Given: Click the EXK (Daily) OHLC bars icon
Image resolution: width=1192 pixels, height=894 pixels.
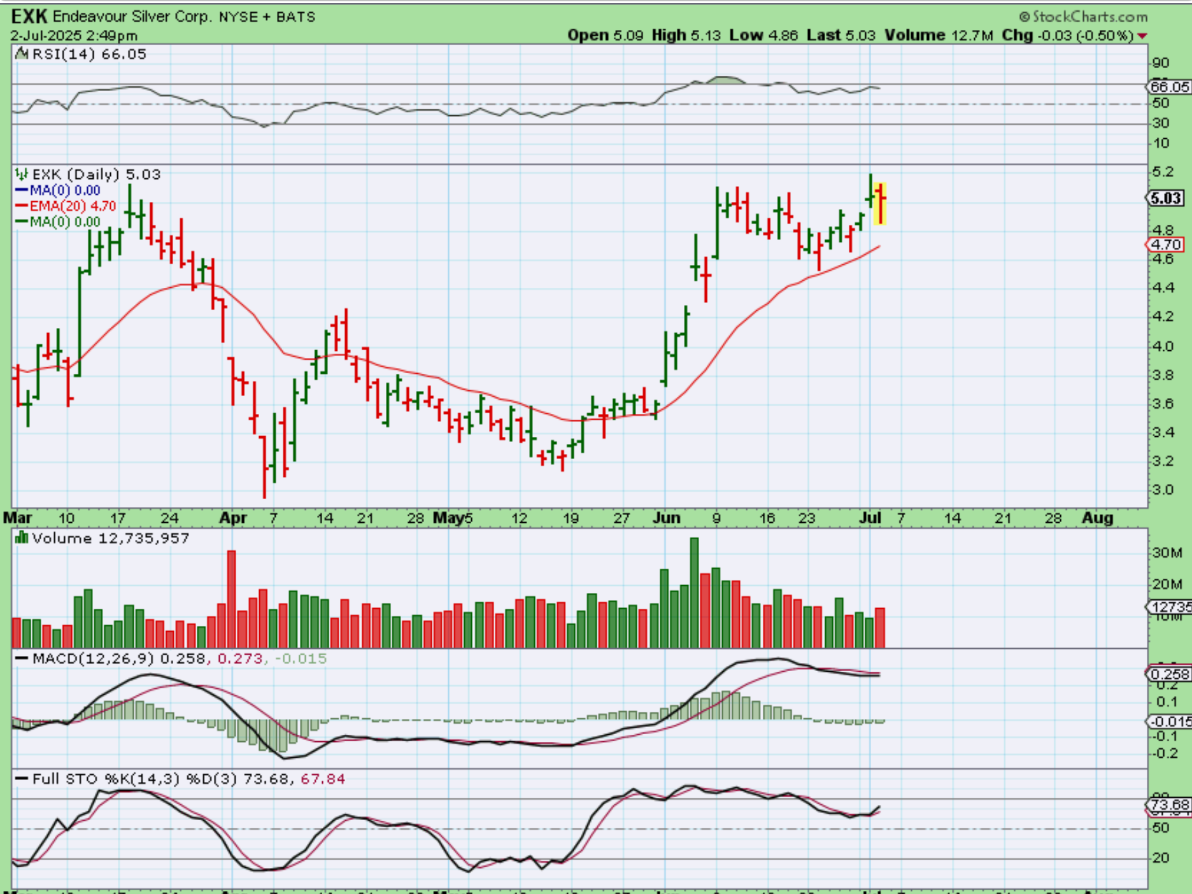Looking at the screenshot, I should click(22, 174).
